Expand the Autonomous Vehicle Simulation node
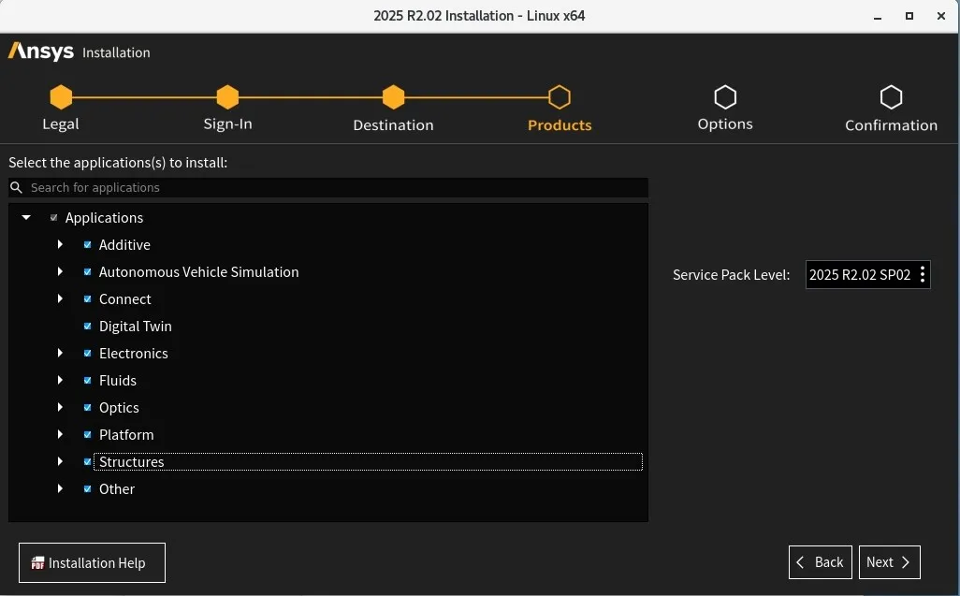960x596 pixels. click(x=60, y=271)
